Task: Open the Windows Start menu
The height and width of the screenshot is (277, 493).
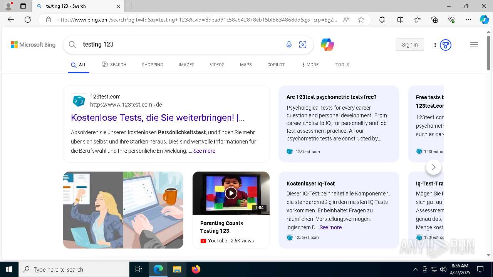Action: tap(9, 269)
